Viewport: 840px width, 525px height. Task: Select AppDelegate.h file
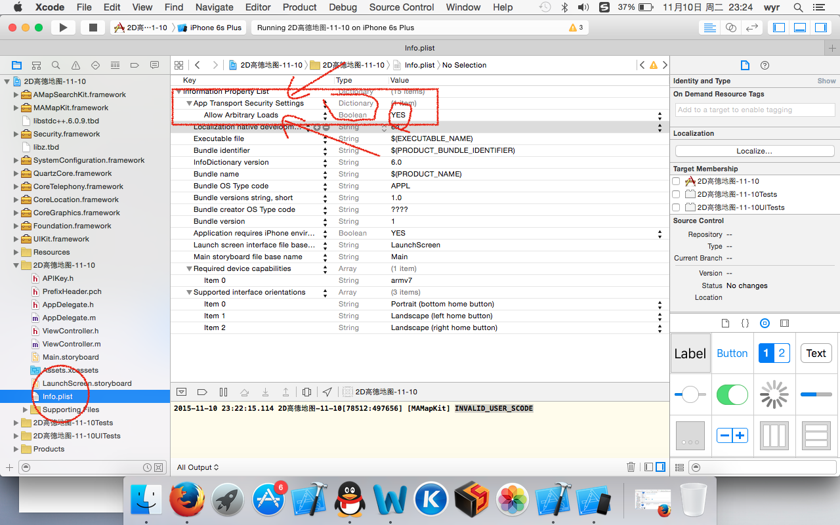click(x=68, y=304)
